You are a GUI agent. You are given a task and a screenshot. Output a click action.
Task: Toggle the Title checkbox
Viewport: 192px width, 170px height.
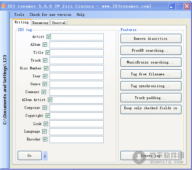[48, 53]
